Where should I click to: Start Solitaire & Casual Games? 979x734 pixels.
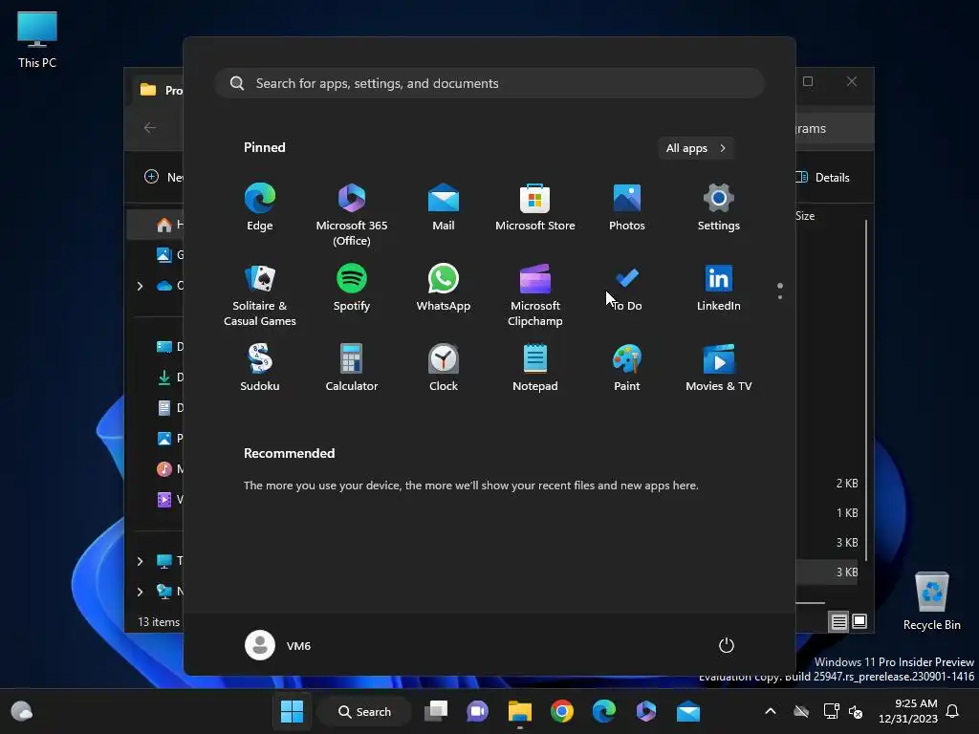pyautogui.click(x=260, y=294)
